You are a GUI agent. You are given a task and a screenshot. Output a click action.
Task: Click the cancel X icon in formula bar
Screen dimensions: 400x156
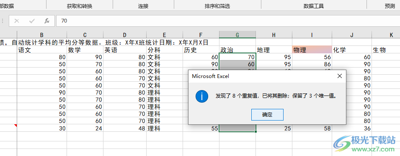(x=17, y=21)
